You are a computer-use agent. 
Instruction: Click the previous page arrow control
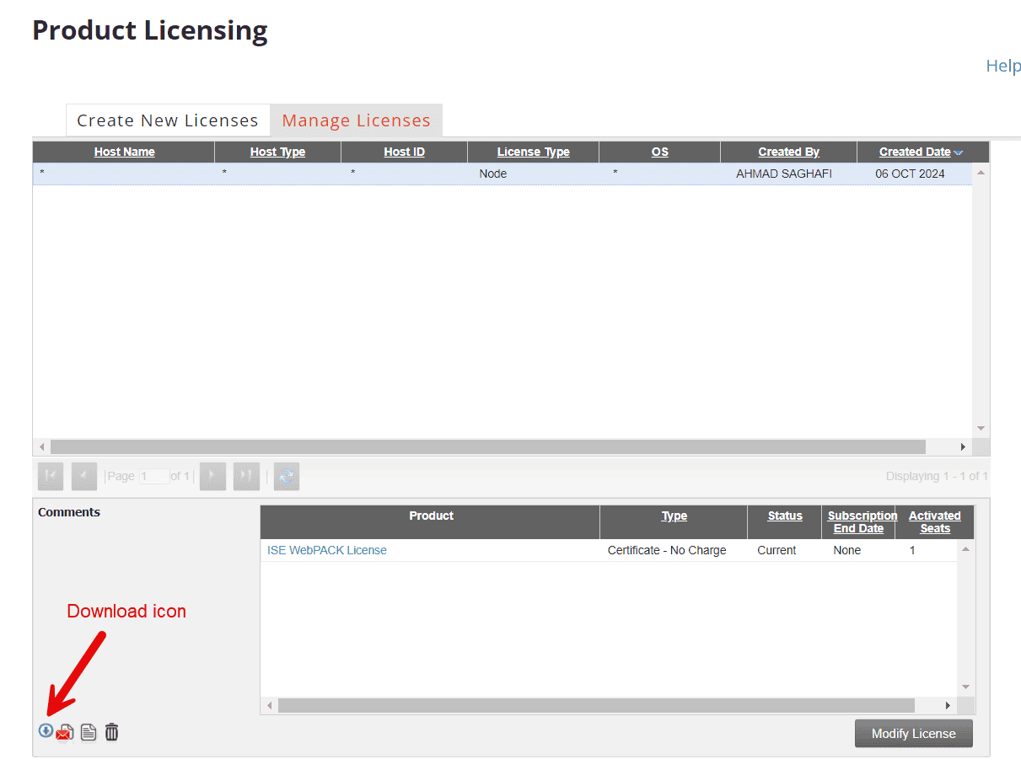point(83,476)
